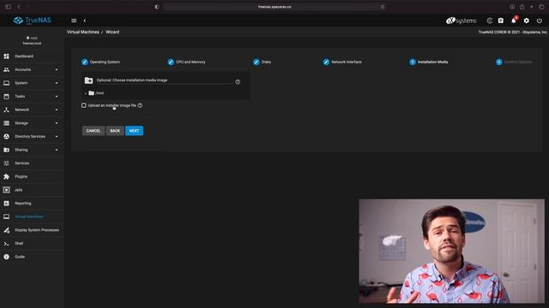The width and height of the screenshot is (549, 308).
Task: Reload page with browser refresh icon
Action: pos(383,7)
